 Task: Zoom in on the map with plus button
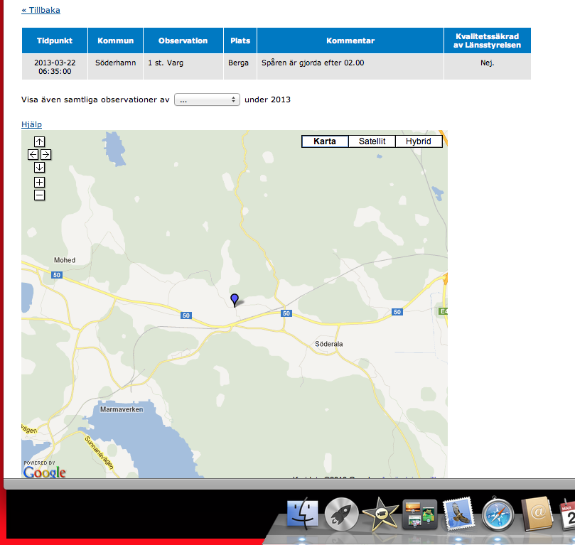(40, 182)
